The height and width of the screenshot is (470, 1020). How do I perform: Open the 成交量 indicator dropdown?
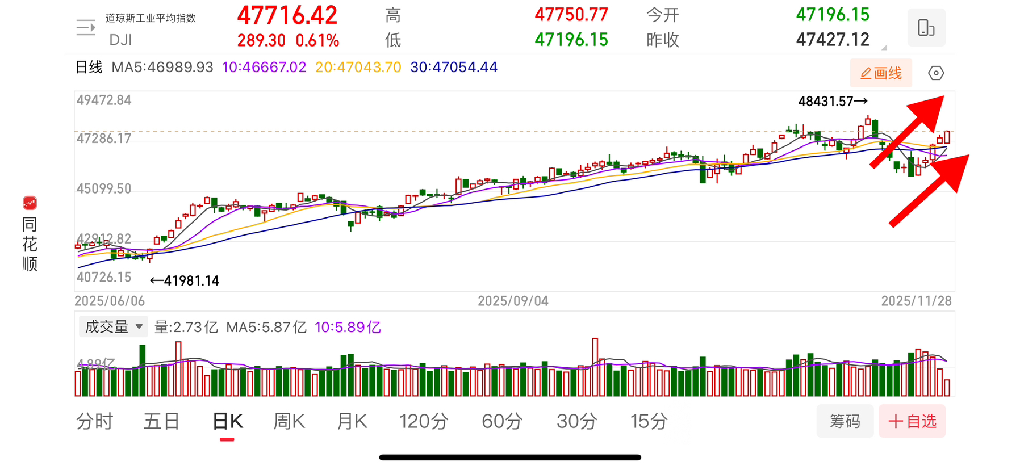(x=113, y=327)
